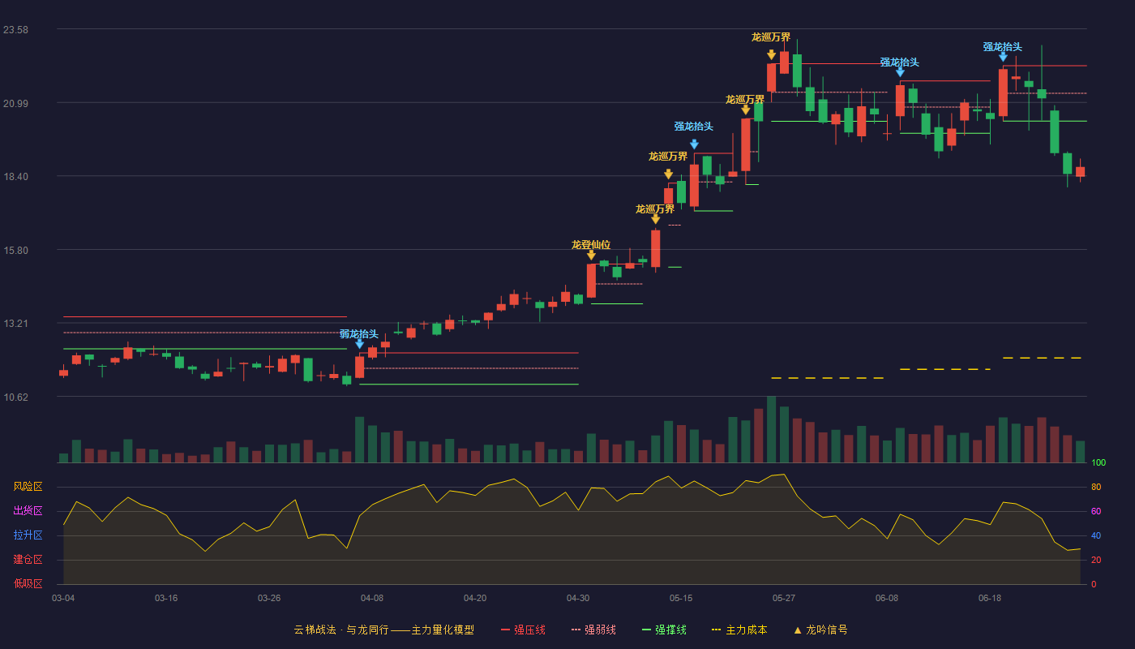This screenshot has height=649, width=1135.
Task: Click the 04-30 date axis label
Action: [x=578, y=598]
